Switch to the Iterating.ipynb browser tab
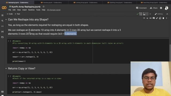The width and height of the screenshot is (171, 96). (51, 2)
